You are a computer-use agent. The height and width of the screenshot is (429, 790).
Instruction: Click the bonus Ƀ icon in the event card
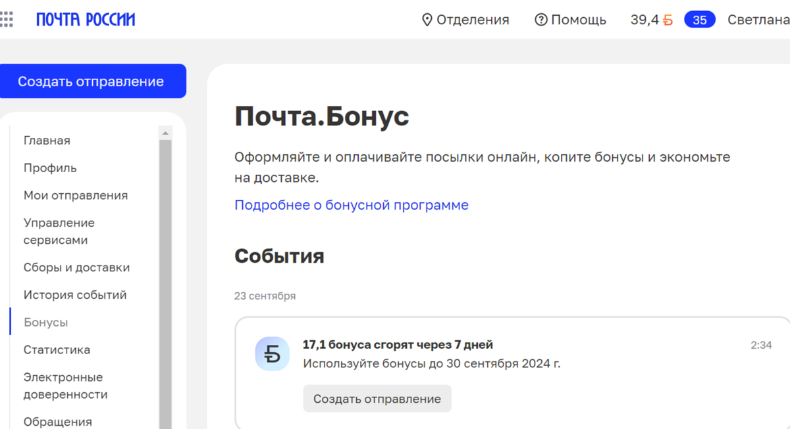[273, 353]
